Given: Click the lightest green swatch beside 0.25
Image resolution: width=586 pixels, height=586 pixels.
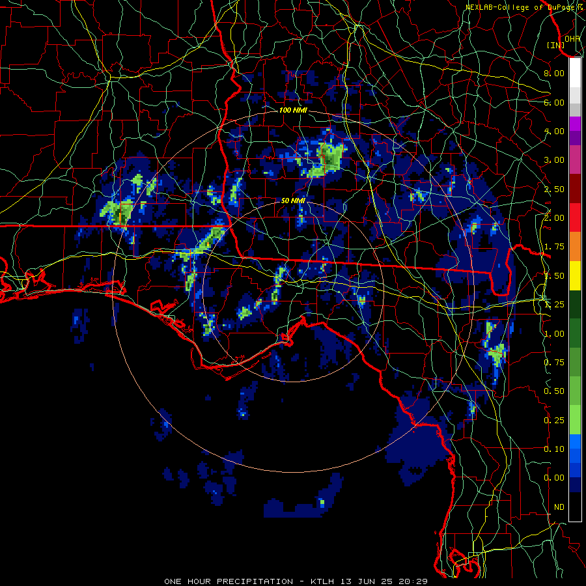Looking at the screenshot, I should [575, 420].
